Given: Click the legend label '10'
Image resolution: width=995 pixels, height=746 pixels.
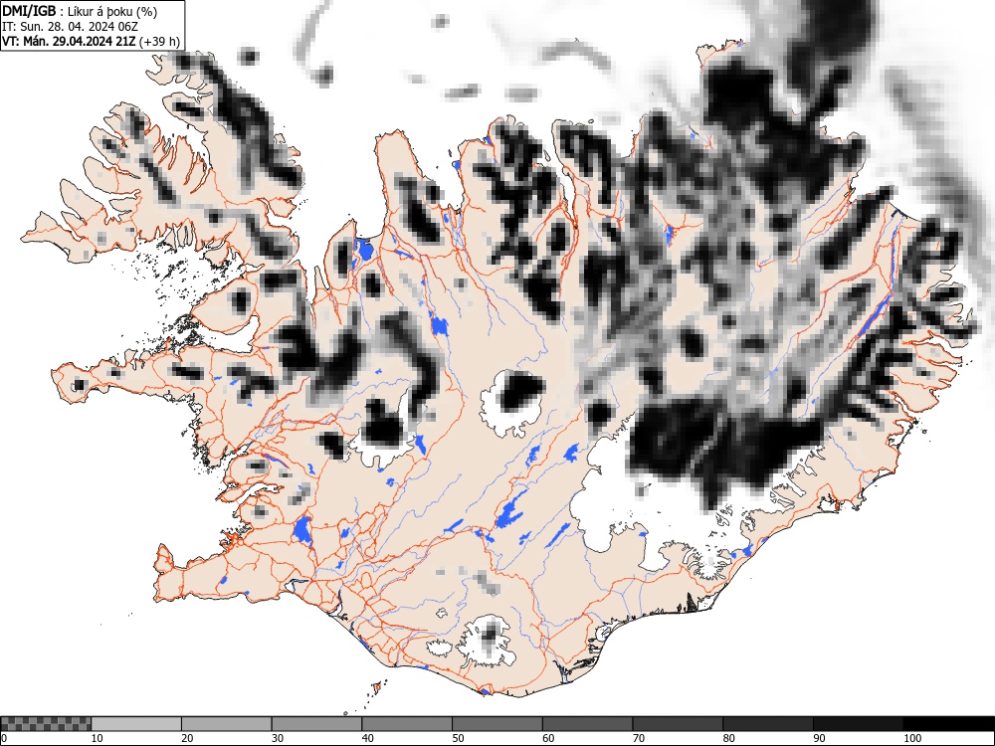Looking at the screenshot, I should [x=98, y=738].
